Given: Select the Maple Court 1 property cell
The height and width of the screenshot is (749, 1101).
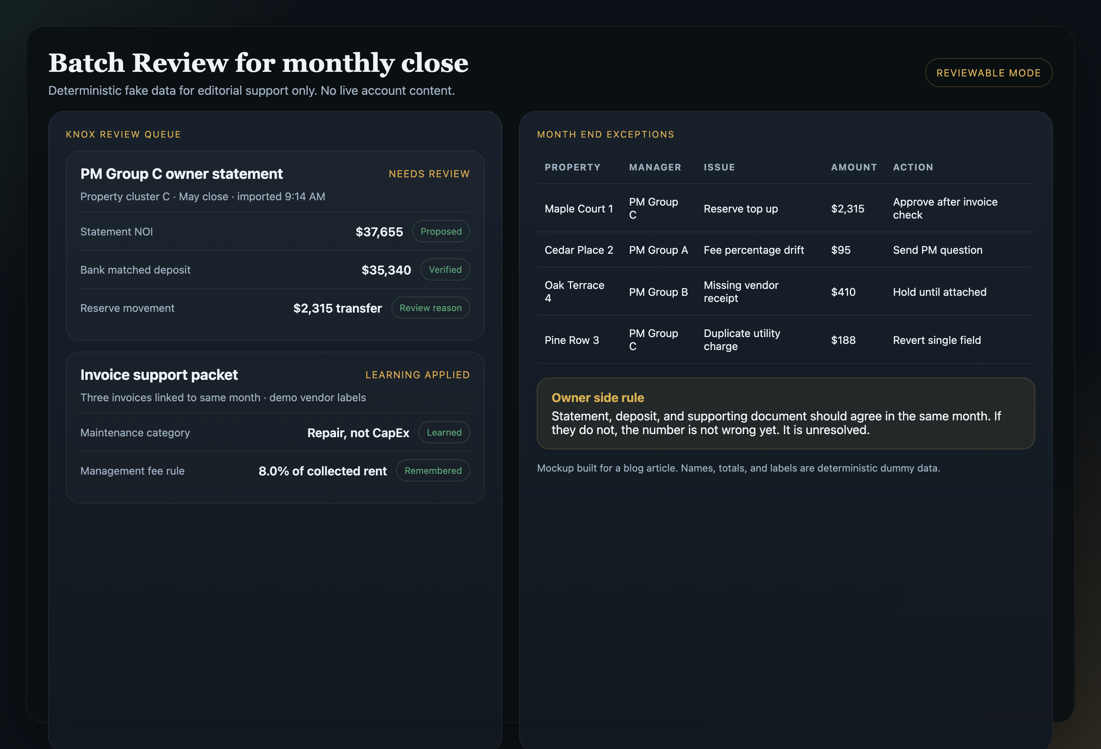Looking at the screenshot, I should pos(579,209).
